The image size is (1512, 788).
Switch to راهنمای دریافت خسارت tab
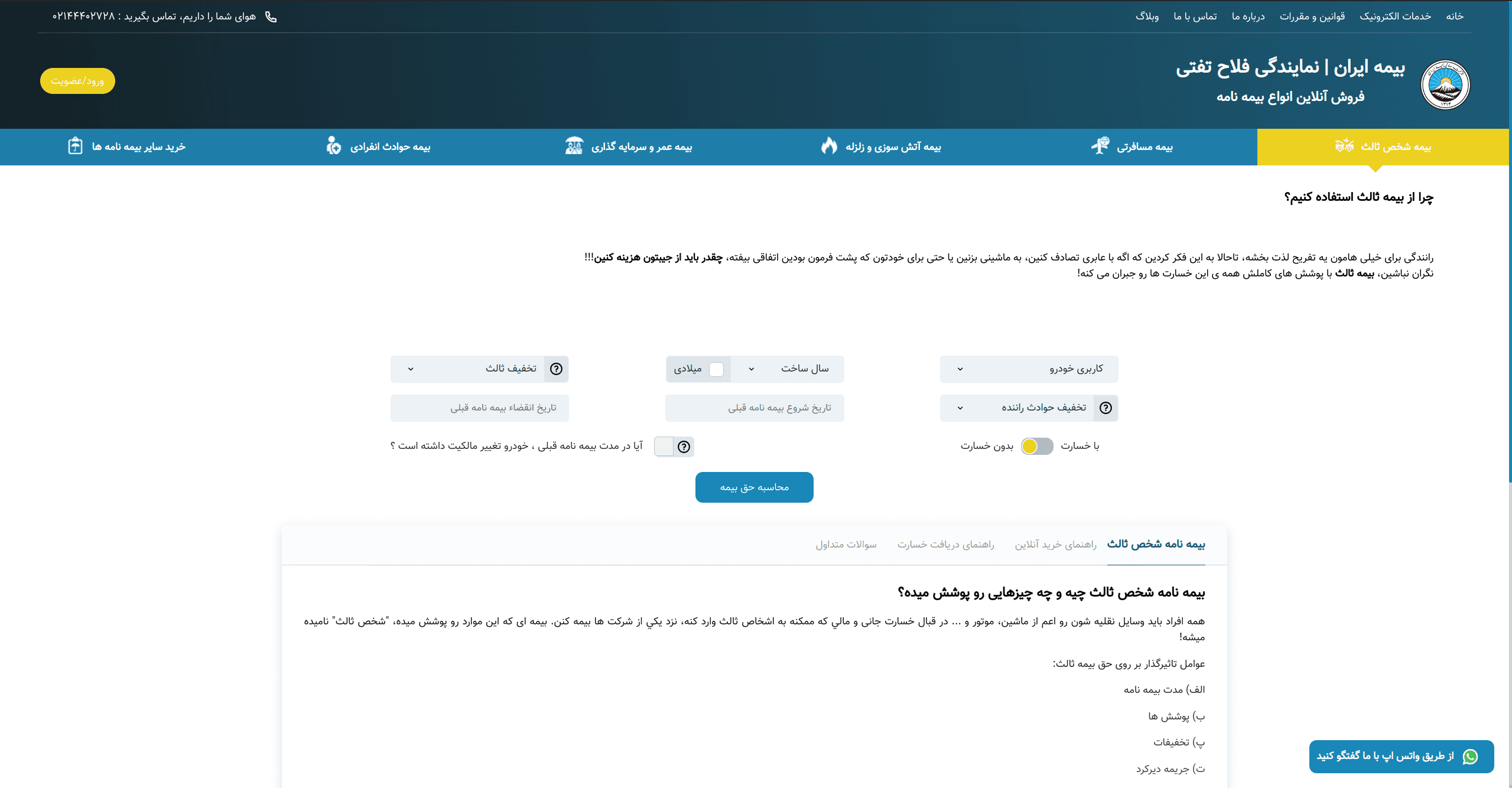point(945,545)
